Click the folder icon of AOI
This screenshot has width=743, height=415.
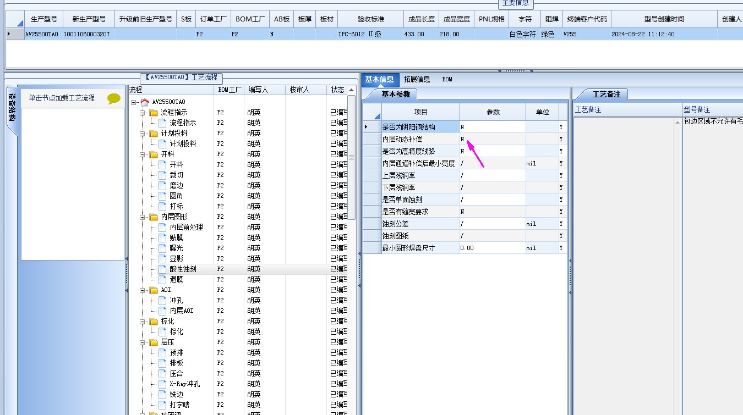point(154,290)
